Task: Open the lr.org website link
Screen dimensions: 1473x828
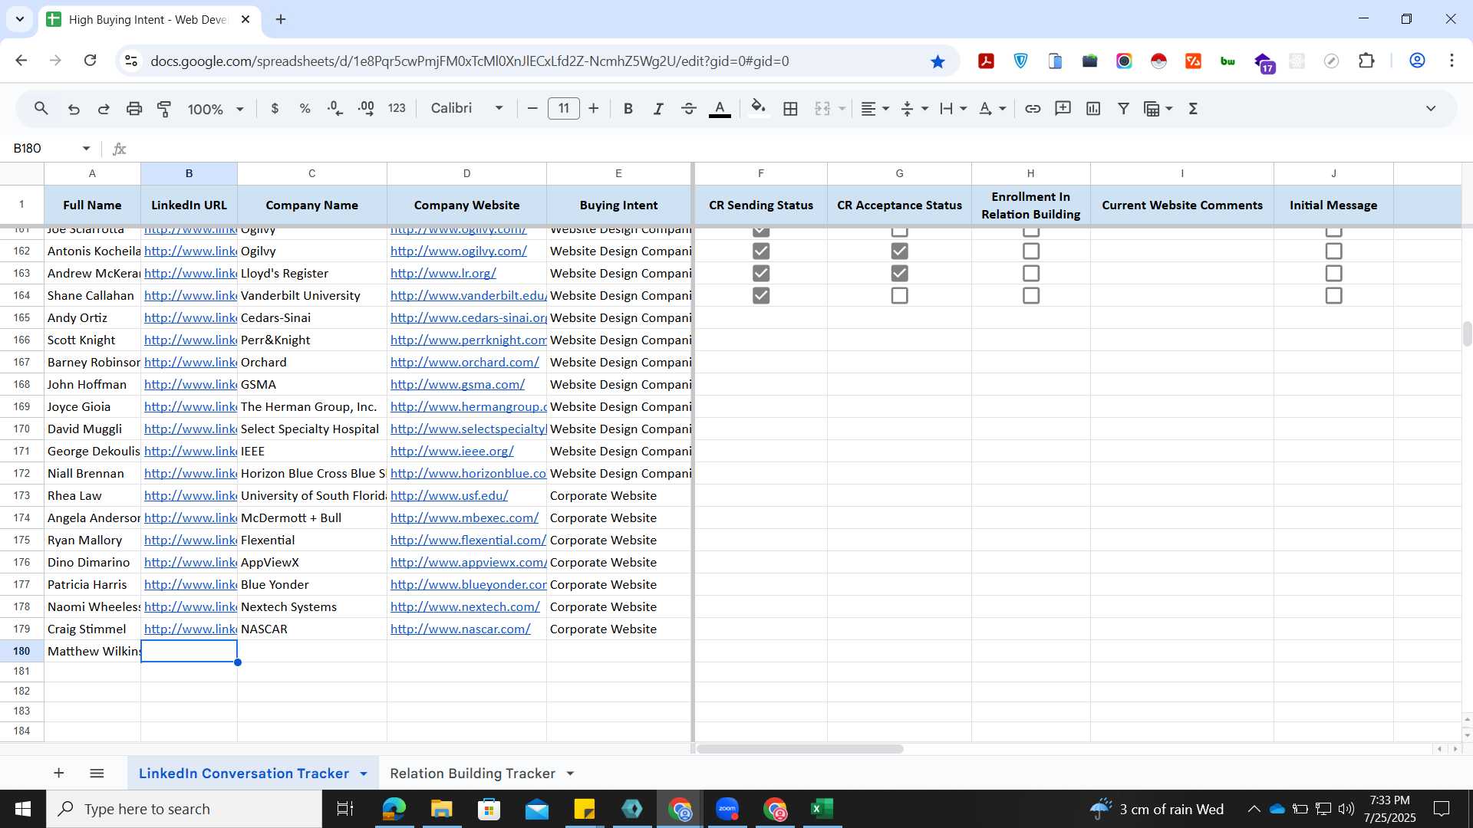Action: coord(443,273)
